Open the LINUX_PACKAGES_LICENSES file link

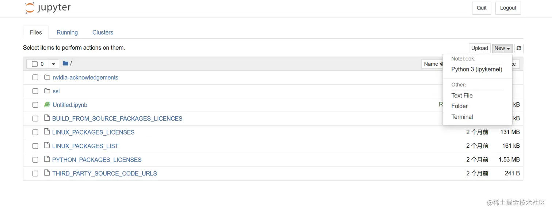93,132
